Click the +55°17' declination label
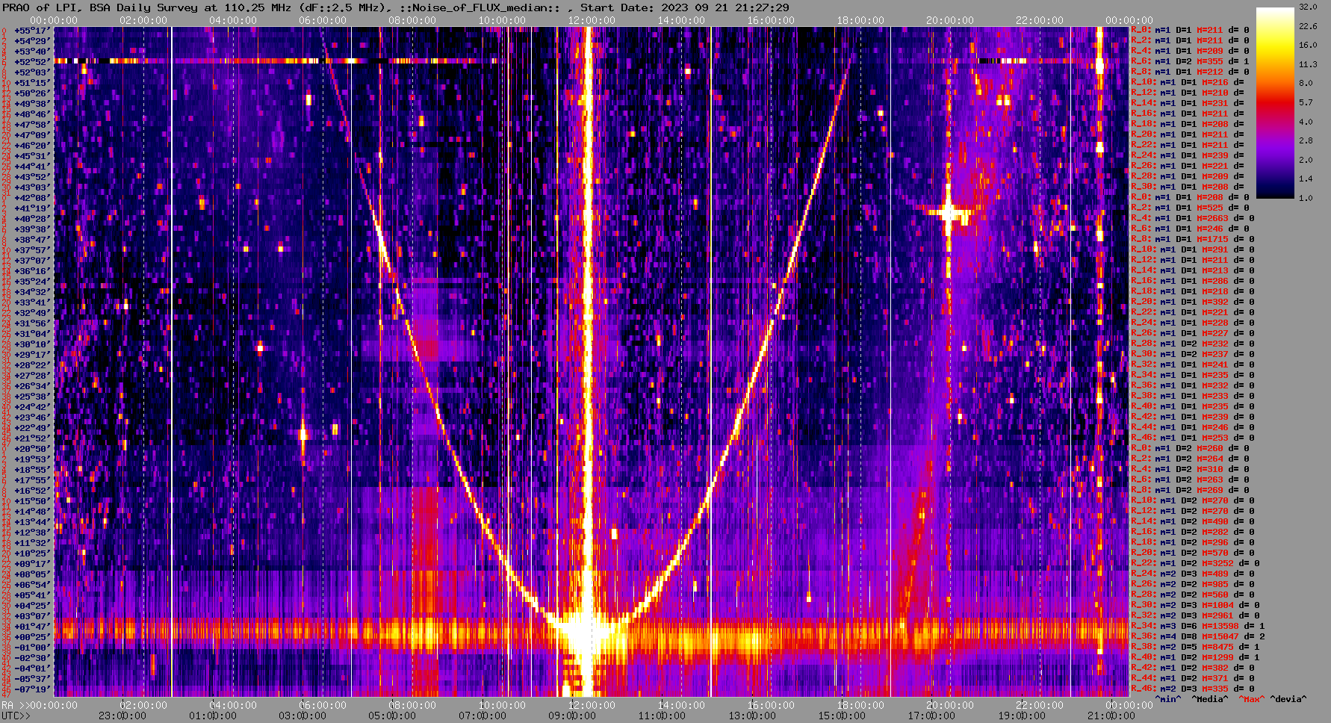Viewport: 1331px width, 723px height. pos(31,31)
